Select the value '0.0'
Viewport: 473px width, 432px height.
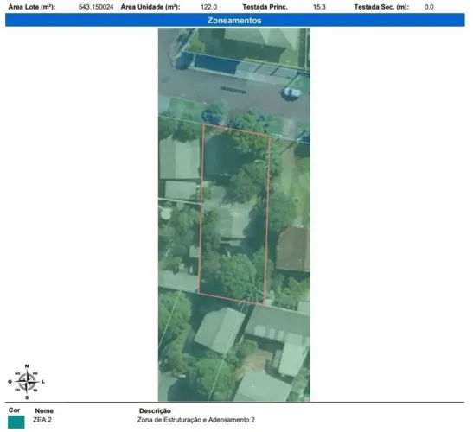pyautogui.click(x=429, y=7)
